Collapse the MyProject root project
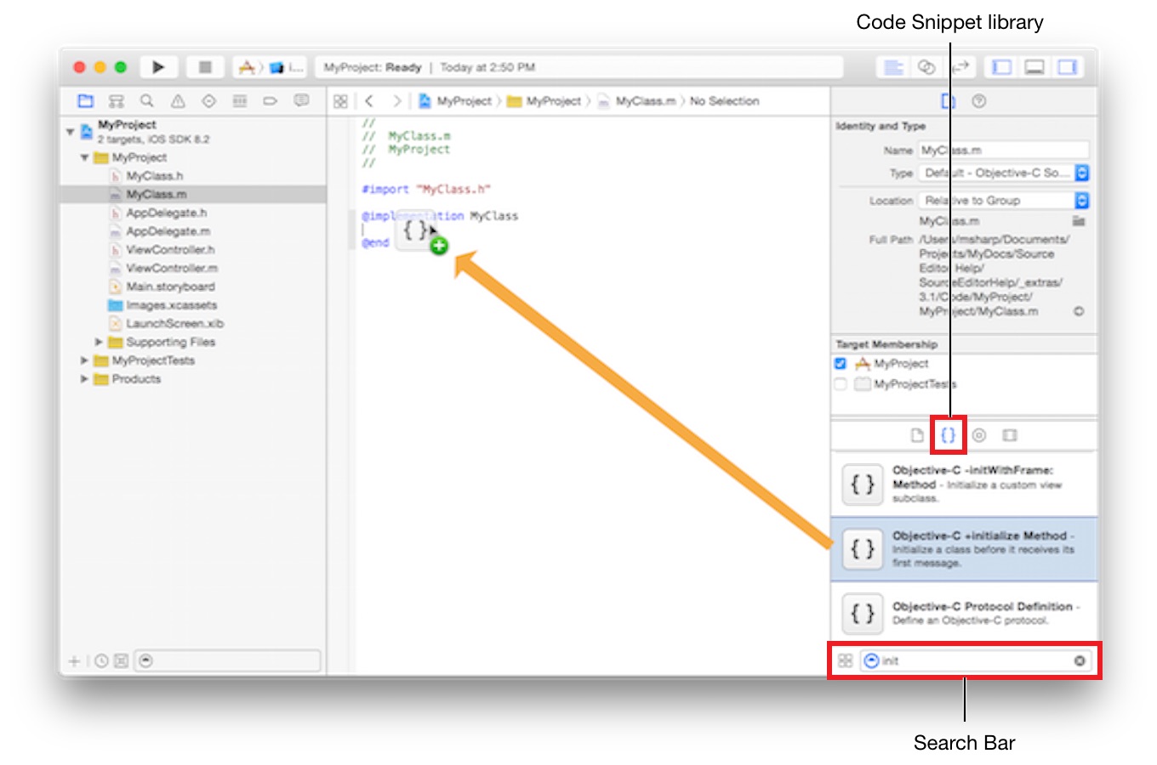The image size is (1157, 765). point(71,132)
